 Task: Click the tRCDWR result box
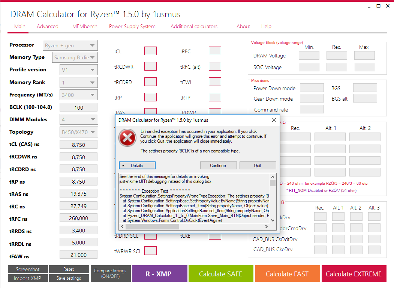click(x=150, y=66)
